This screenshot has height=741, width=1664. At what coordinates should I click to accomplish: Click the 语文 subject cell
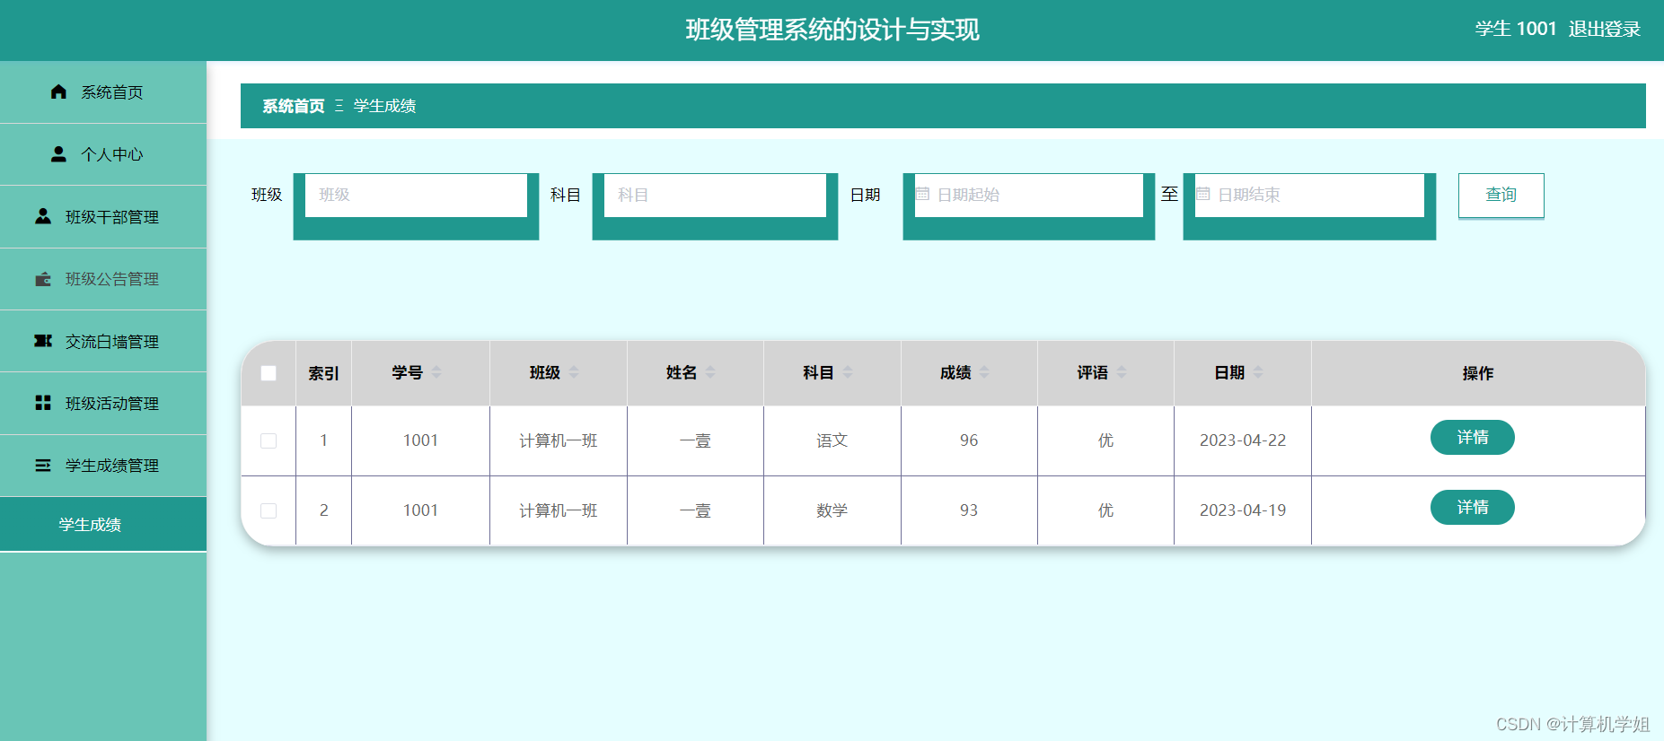[x=832, y=440]
